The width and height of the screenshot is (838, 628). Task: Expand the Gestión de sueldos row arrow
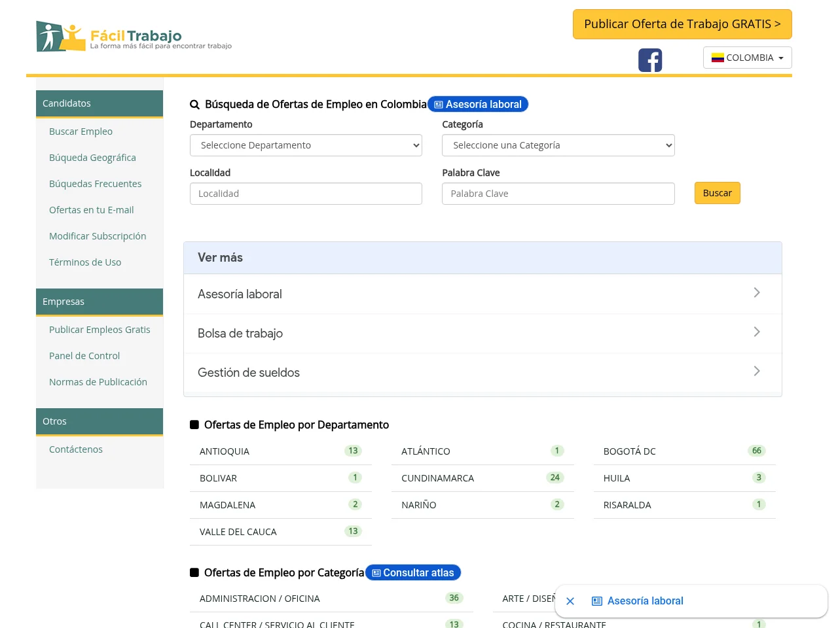pos(757,371)
